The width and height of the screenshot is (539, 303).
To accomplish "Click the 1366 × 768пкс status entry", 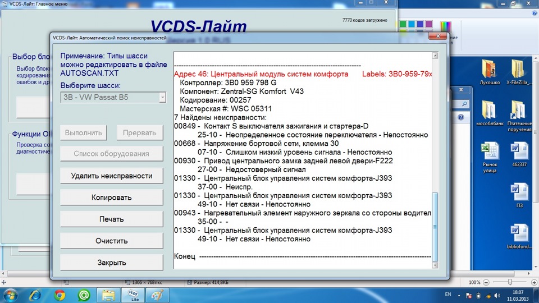I will pyautogui.click(x=143, y=282).
